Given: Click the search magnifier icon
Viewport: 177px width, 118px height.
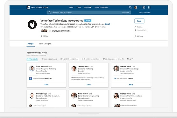Looking at the screenshot, I should coord(50,12).
